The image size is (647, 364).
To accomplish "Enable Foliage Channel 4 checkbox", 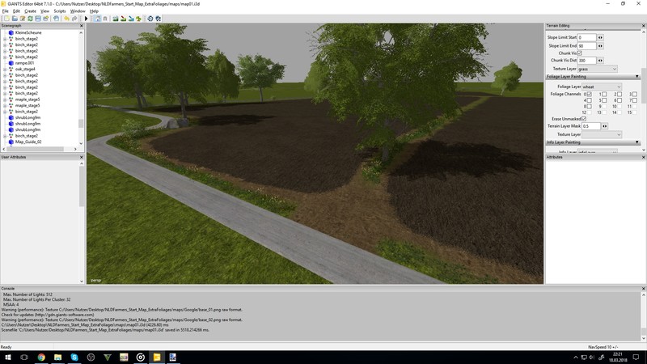I will 590,100.
